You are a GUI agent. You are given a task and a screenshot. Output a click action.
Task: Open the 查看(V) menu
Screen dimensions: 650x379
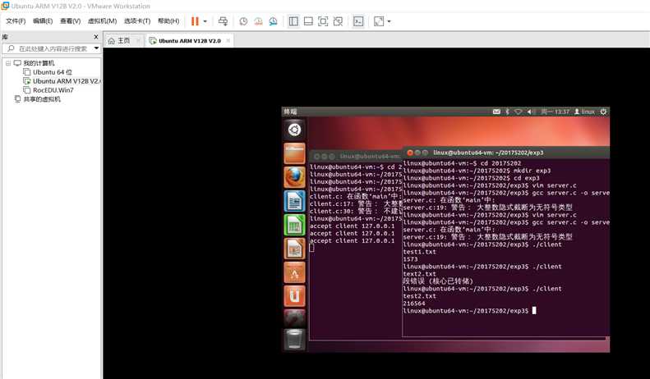(x=71, y=21)
